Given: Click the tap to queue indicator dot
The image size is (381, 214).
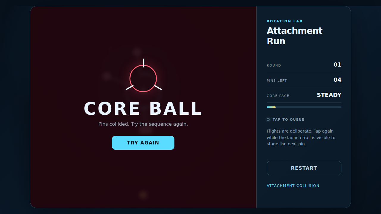Looking at the screenshot, I should 268,119.
